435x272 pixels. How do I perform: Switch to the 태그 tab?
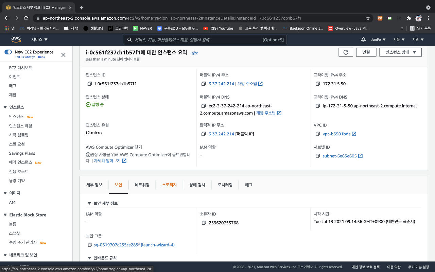tap(249, 185)
